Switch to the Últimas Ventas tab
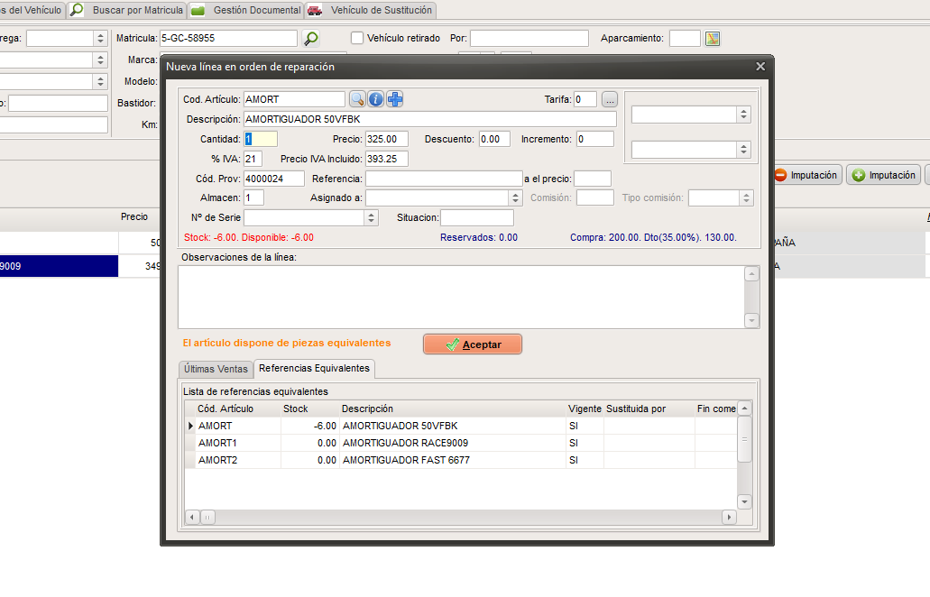 click(x=216, y=369)
